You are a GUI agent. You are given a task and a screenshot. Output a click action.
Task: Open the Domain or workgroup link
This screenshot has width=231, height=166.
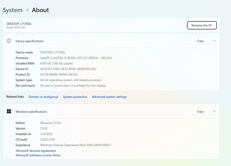pos(43,97)
